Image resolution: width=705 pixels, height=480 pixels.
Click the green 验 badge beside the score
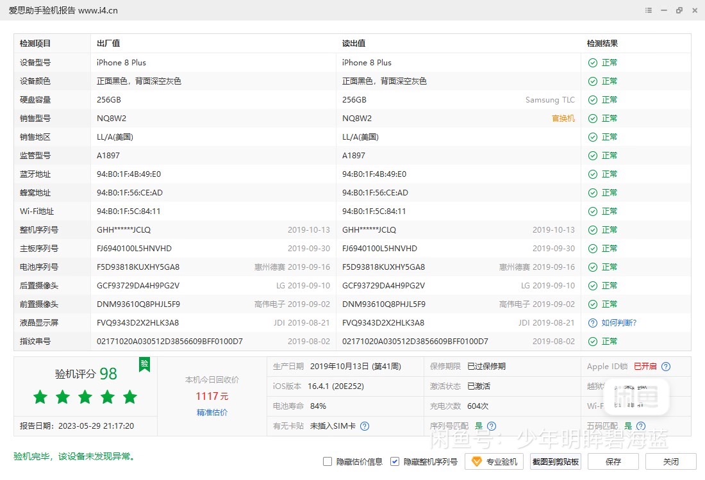(x=144, y=365)
